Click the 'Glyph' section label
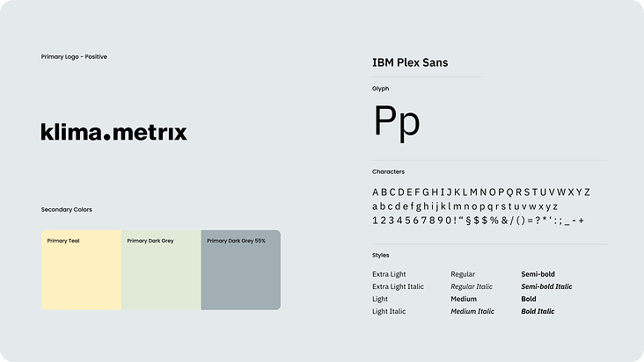This screenshot has width=644, height=362. click(381, 89)
